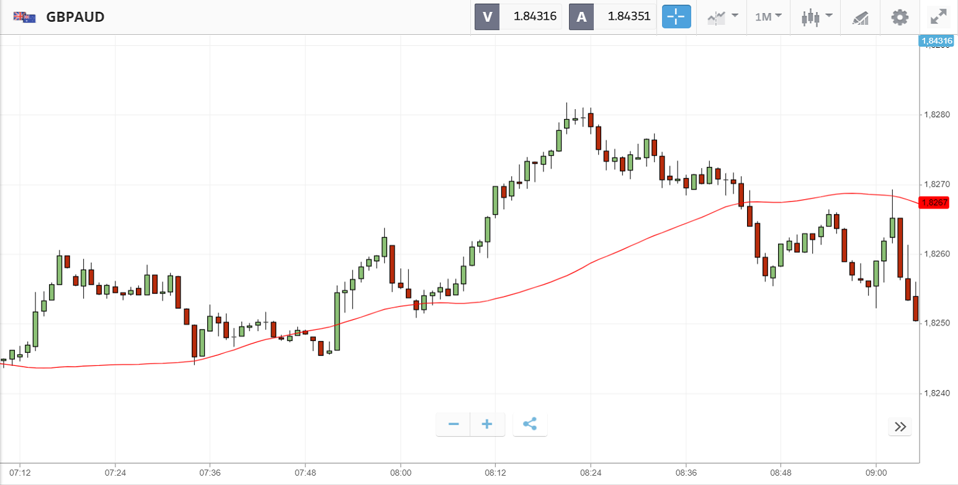Click the A buy price 1.84351 button
Viewport: 958px width, 485px height.
[612, 17]
